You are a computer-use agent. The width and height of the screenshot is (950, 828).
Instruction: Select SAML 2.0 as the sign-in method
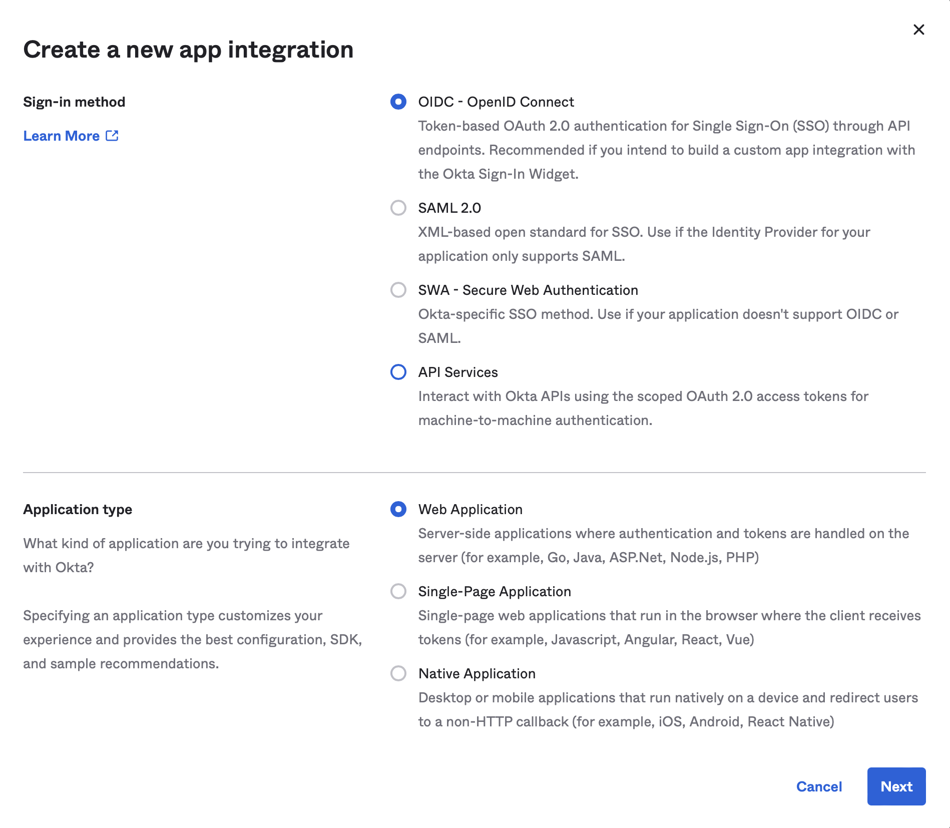(398, 208)
